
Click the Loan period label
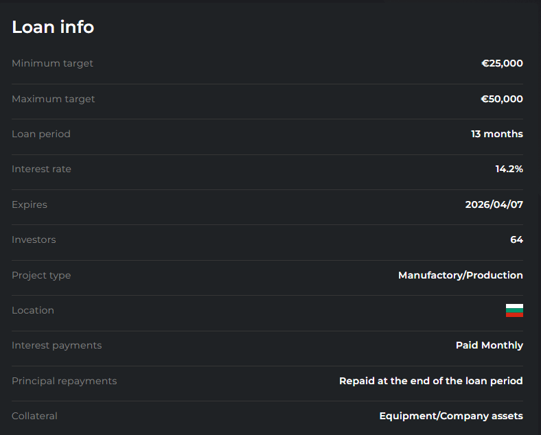pos(41,134)
